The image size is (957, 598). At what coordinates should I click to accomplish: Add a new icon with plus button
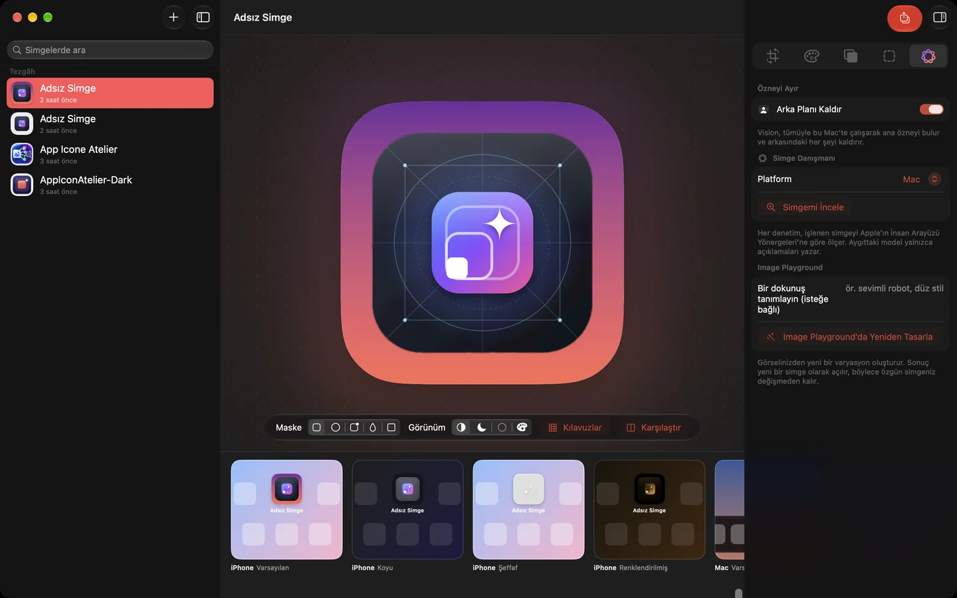pyautogui.click(x=173, y=17)
